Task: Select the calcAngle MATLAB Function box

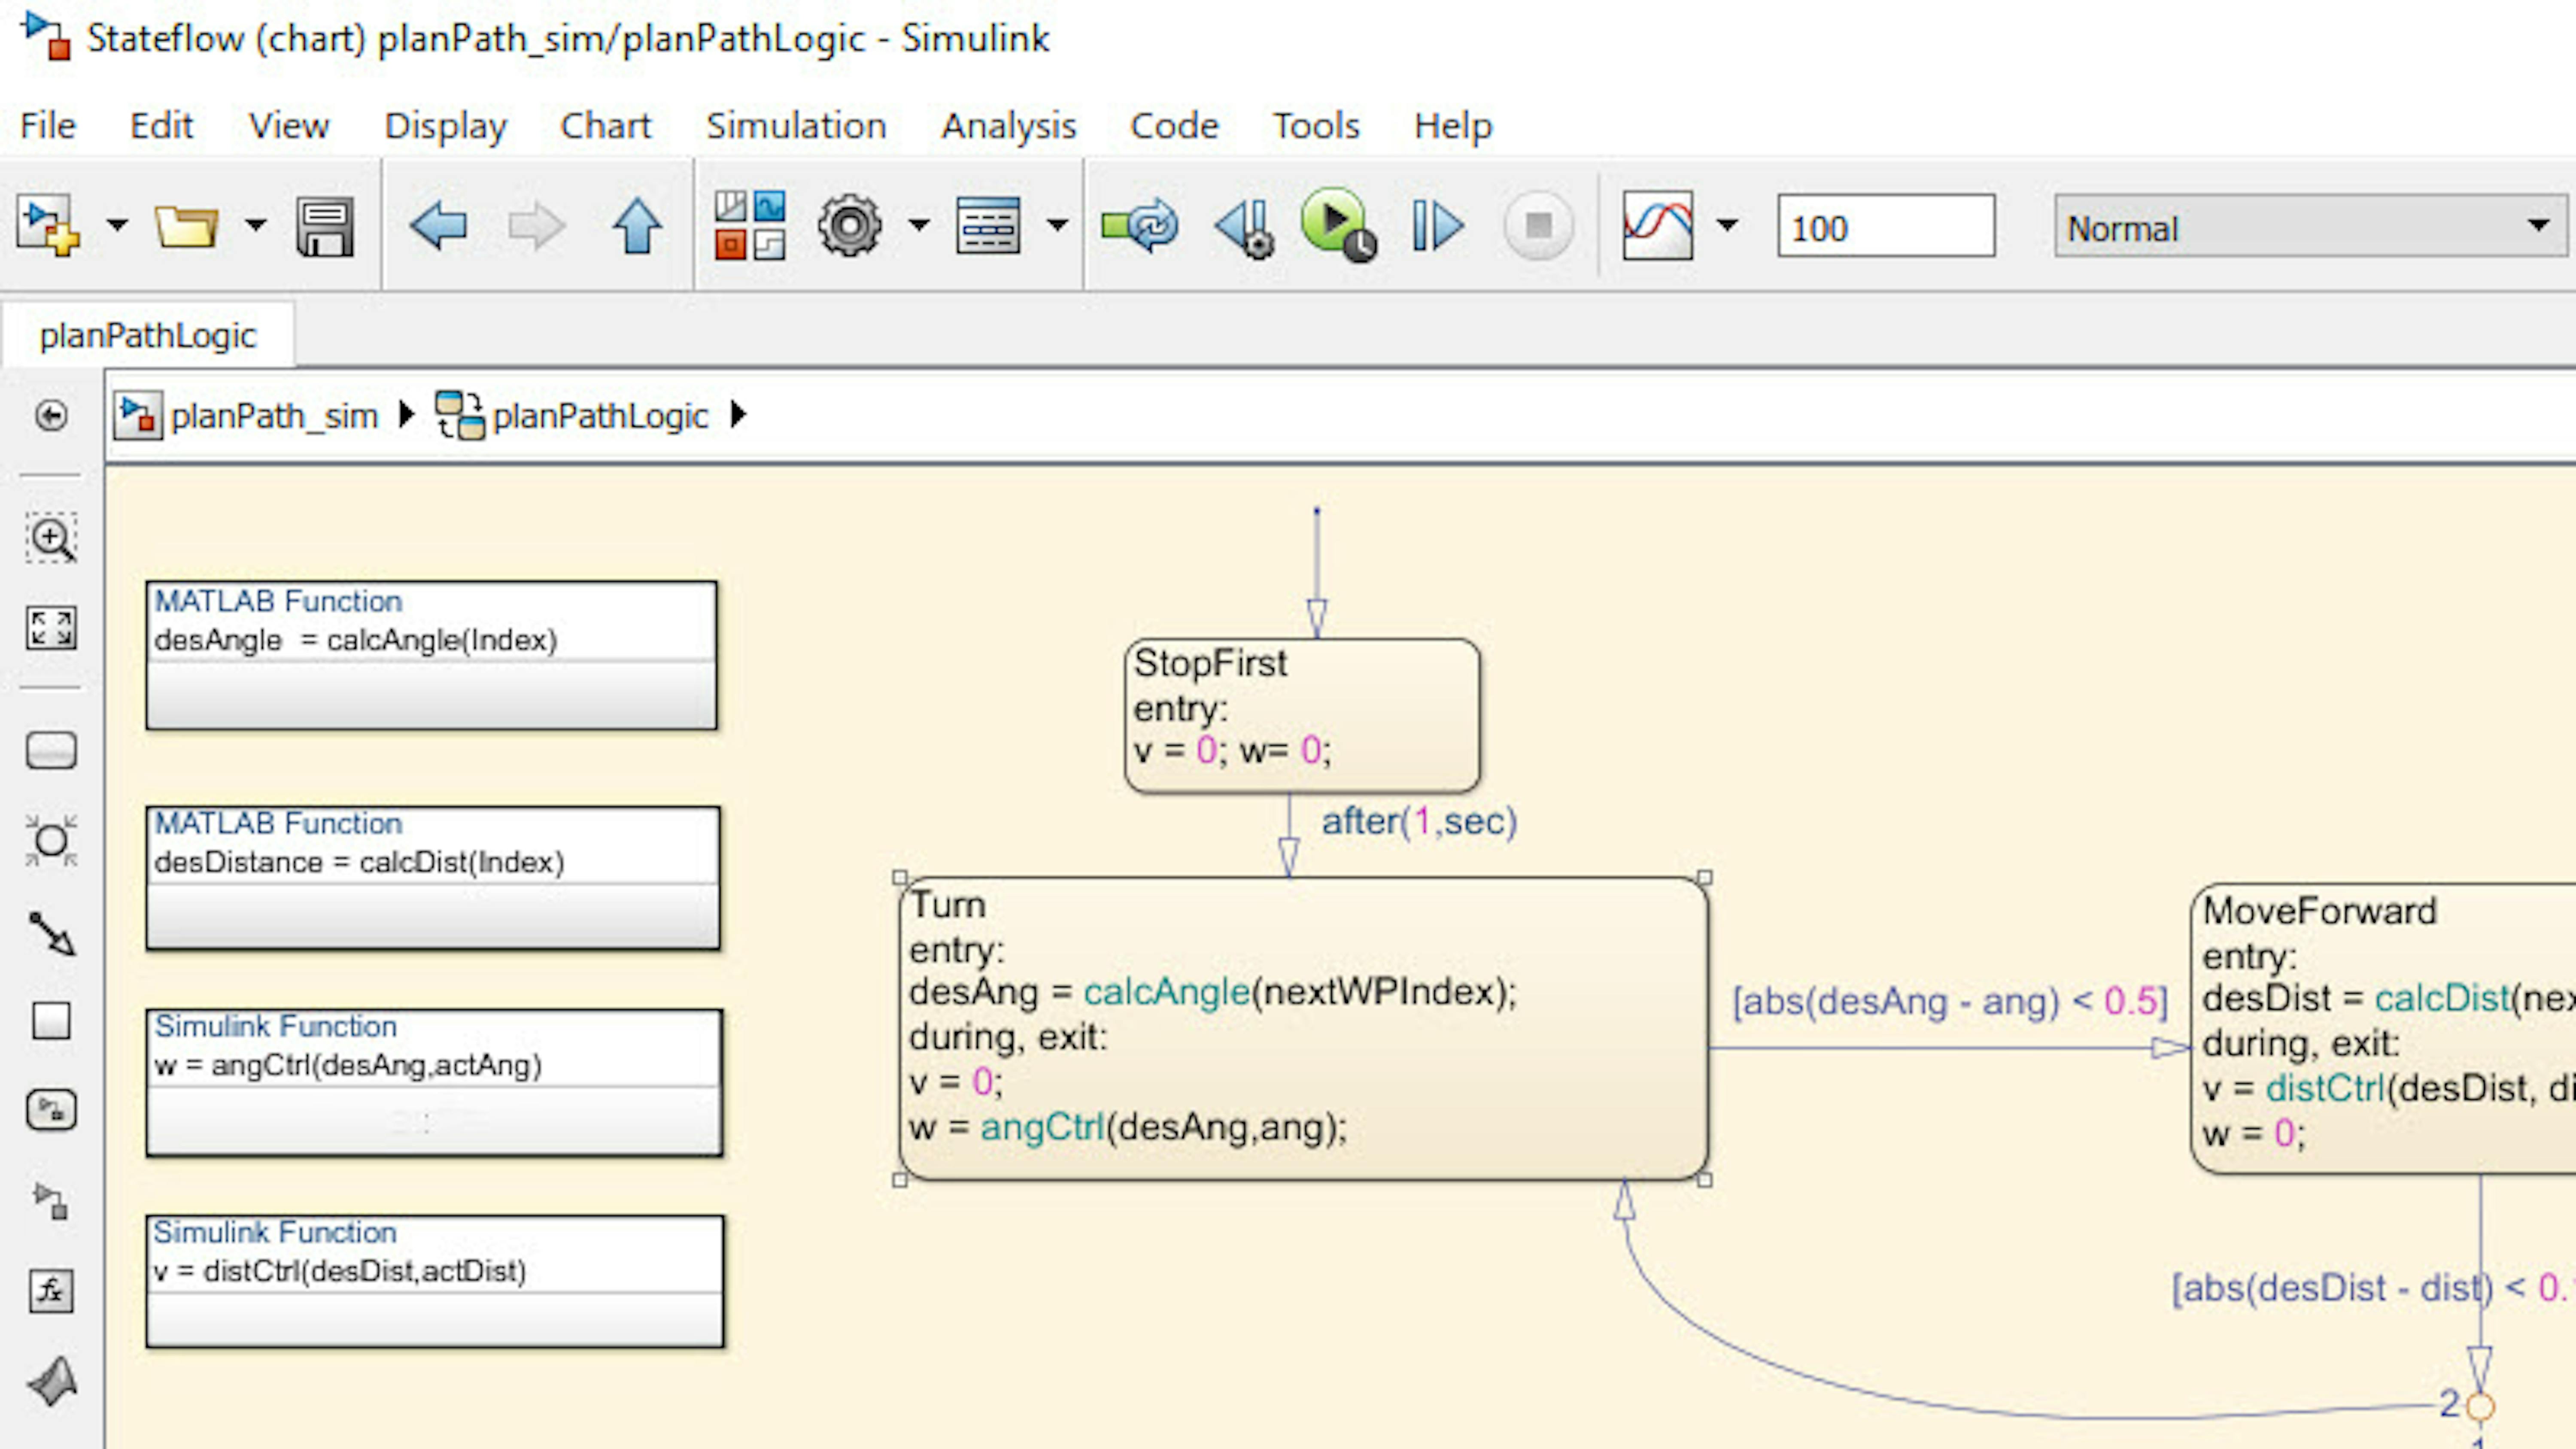Action: click(432, 655)
